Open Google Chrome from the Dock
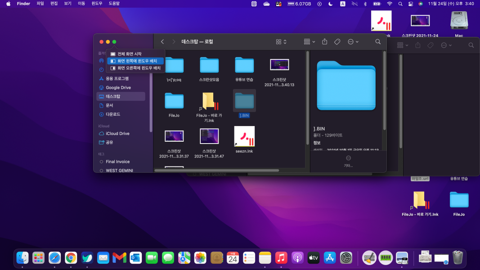480x270 pixels. point(71,258)
